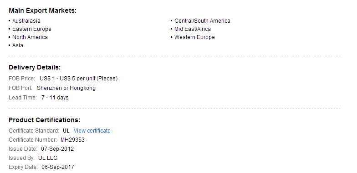This screenshot has height=173, width=357.
Task: Click the Delivery Details heading
Action: tap(35, 67)
